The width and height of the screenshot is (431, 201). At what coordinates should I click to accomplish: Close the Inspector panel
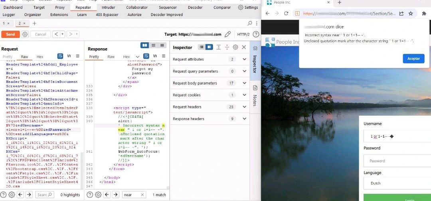click(244, 47)
